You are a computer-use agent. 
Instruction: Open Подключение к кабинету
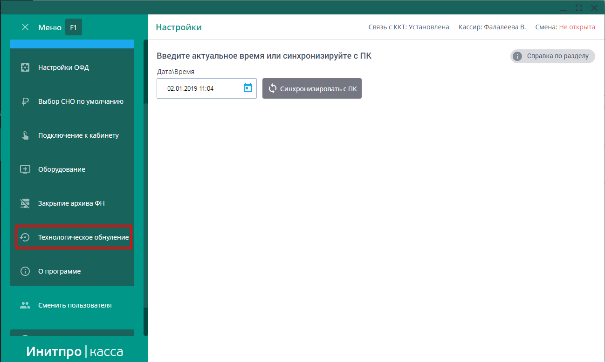click(x=72, y=135)
